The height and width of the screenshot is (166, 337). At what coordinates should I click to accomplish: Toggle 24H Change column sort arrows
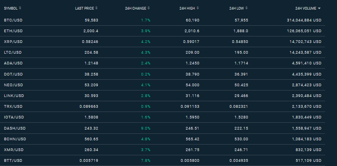pos(149,8)
